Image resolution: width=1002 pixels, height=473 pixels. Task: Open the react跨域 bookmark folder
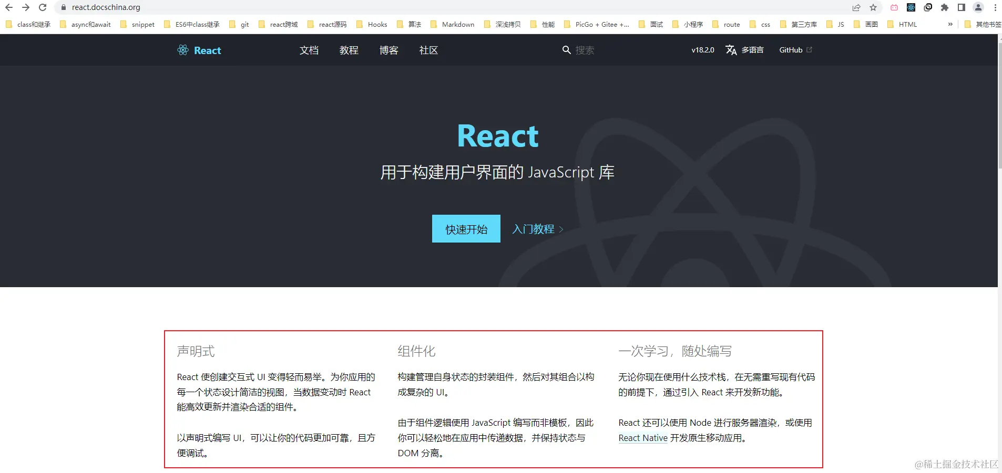(279, 24)
